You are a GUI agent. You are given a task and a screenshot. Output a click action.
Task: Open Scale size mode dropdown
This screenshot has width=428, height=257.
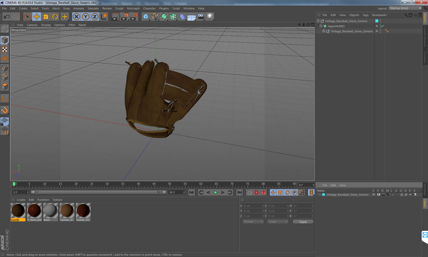pos(278,222)
